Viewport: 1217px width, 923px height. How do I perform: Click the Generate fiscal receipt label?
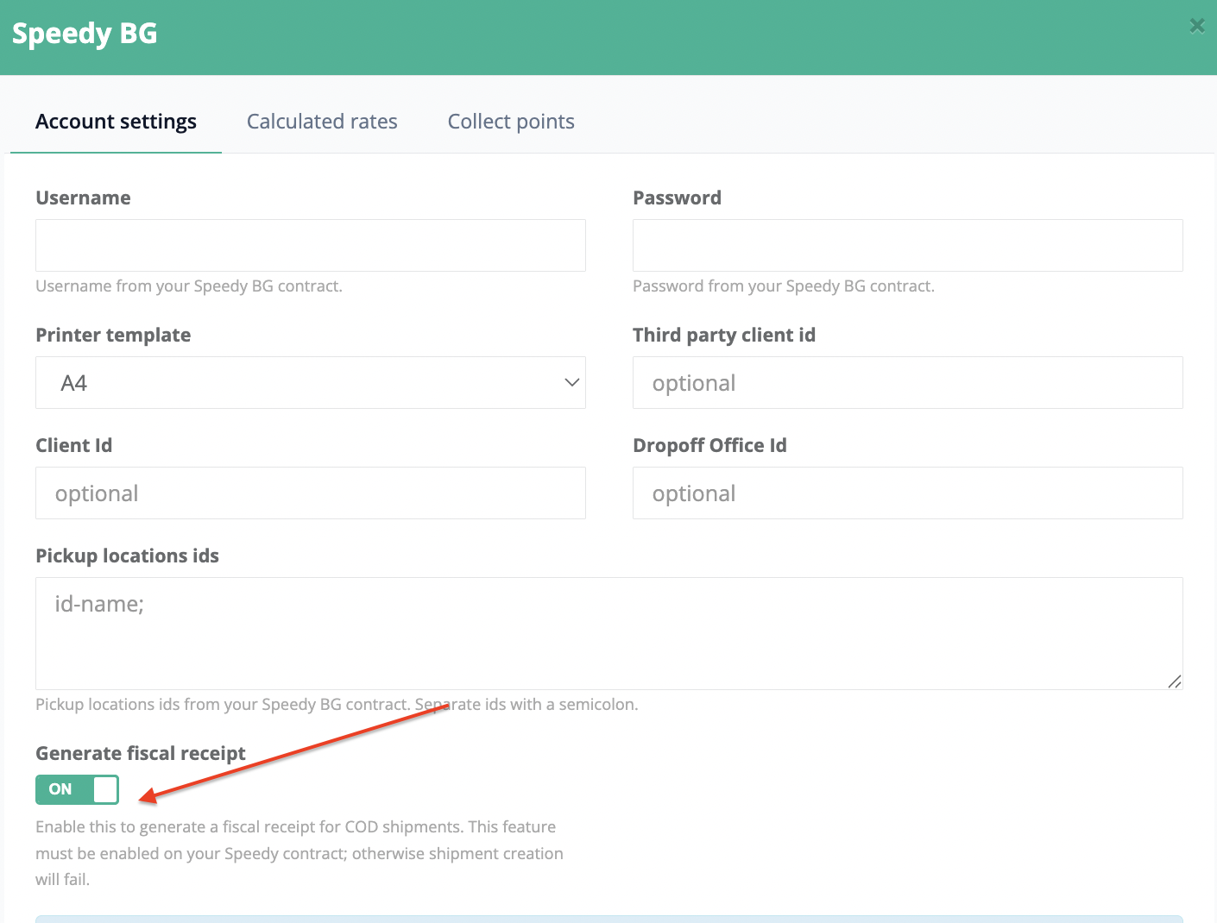[x=141, y=753]
